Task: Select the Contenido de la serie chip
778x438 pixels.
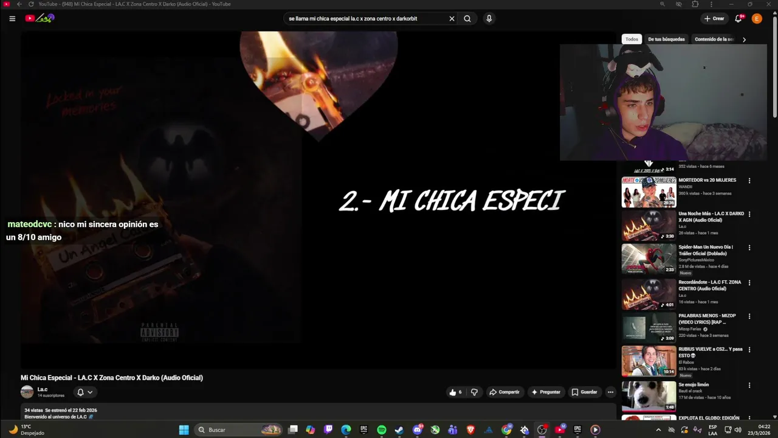Action: (714, 39)
